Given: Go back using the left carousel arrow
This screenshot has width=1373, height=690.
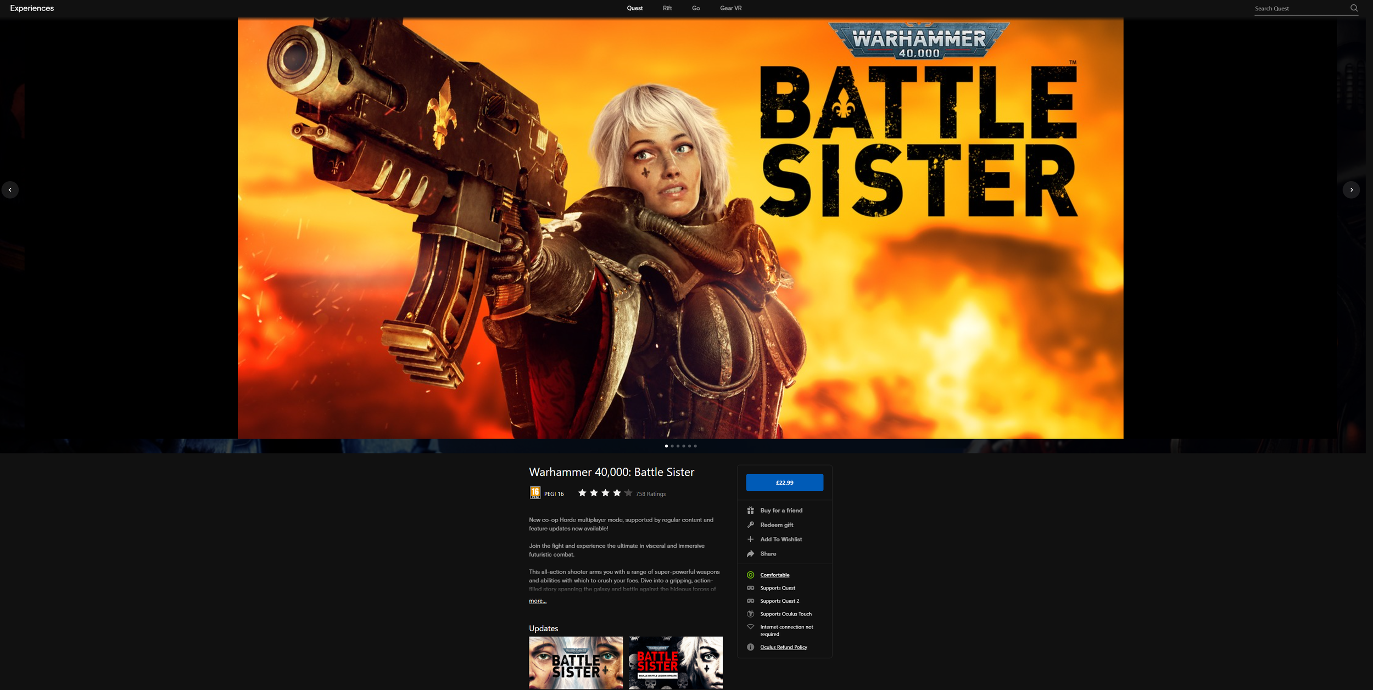Looking at the screenshot, I should click(10, 189).
